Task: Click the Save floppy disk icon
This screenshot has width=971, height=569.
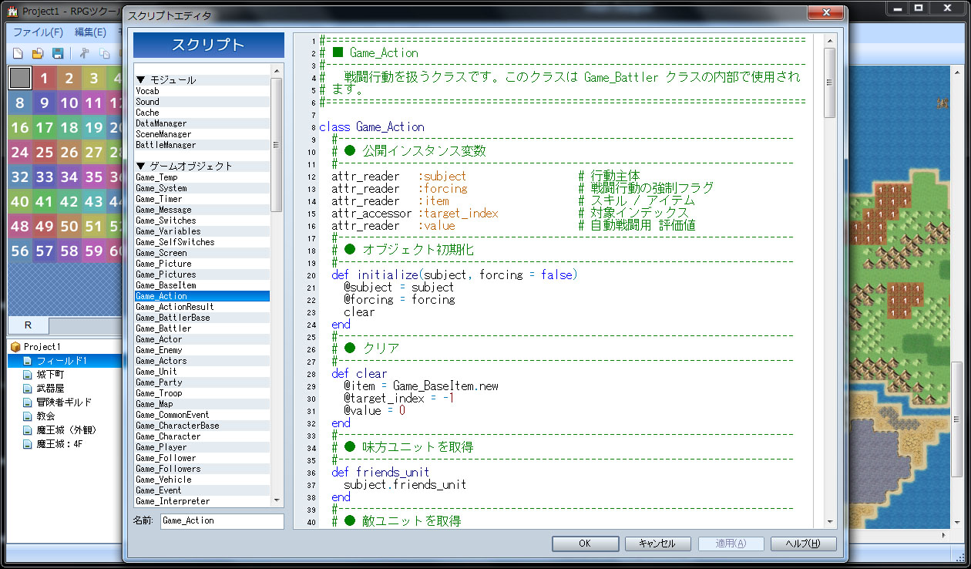Action: pyautogui.click(x=57, y=53)
